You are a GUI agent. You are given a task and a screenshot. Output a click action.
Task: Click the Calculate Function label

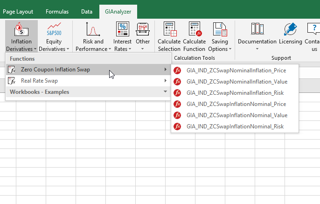(x=194, y=45)
